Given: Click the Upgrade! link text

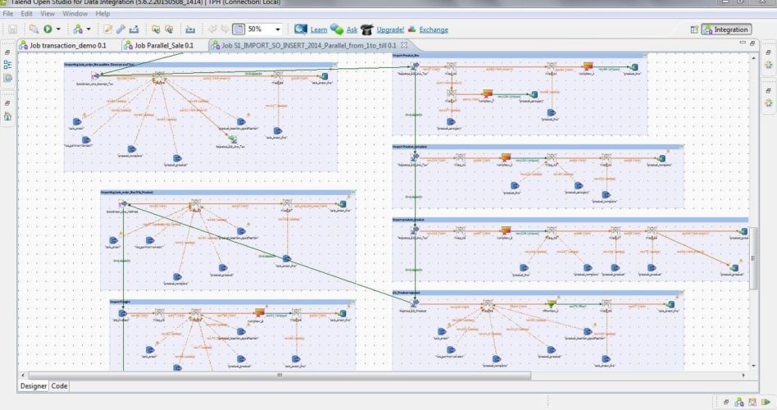Looking at the screenshot, I should (390, 30).
